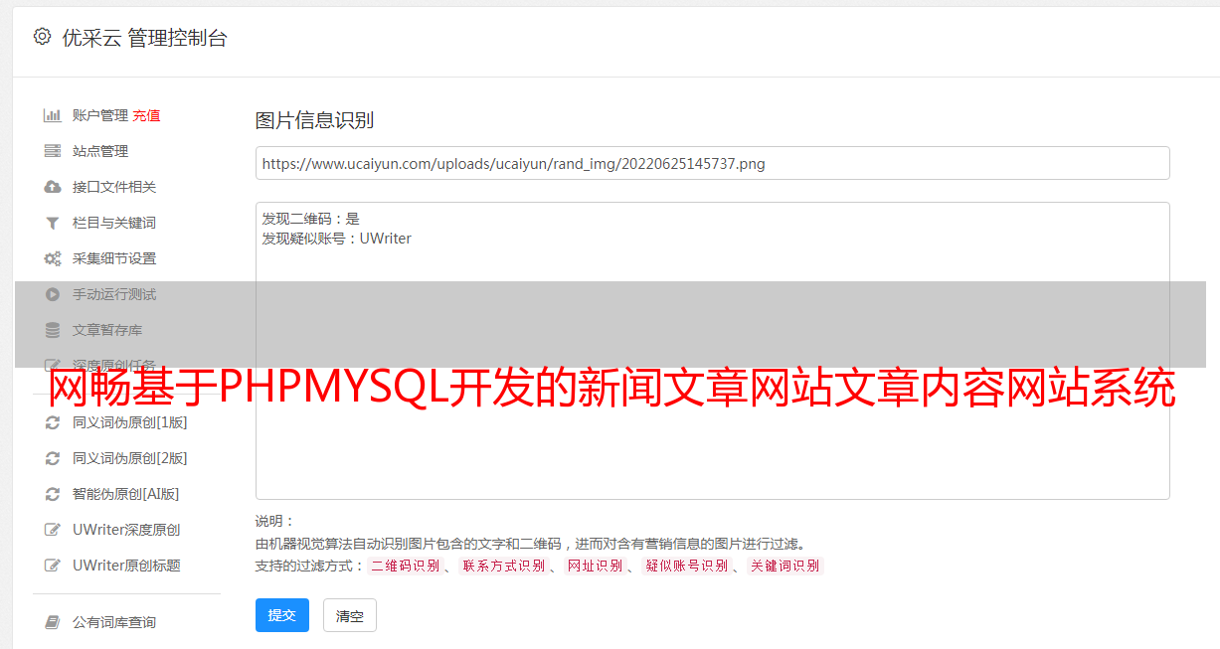Viewport: 1220px width, 649px height.
Task: Click the result line 发现二维码：是
Action: coord(311,219)
